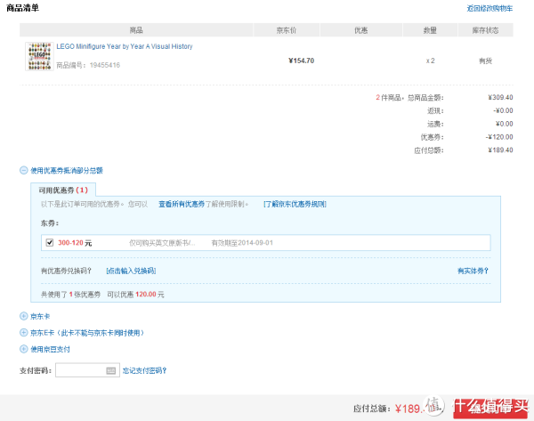Screen dimensions: 534x421
Task: Open the 忘记支付密码? link
Action: pos(144,370)
